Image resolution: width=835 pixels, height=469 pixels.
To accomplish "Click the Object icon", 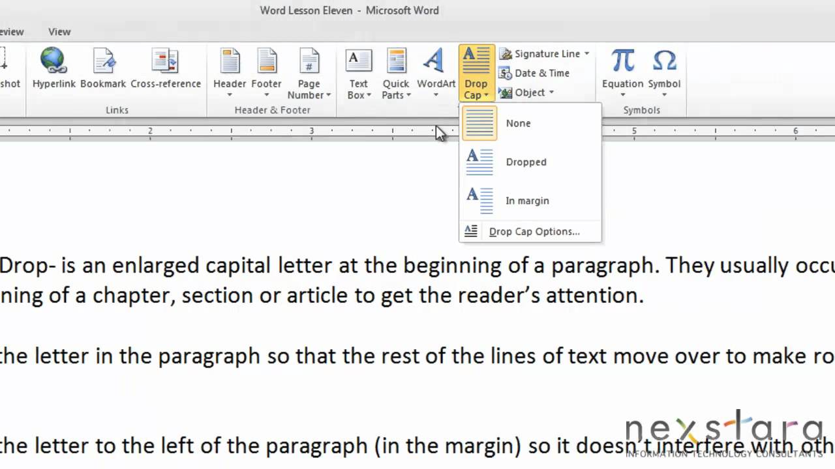I will pyautogui.click(x=505, y=92).
